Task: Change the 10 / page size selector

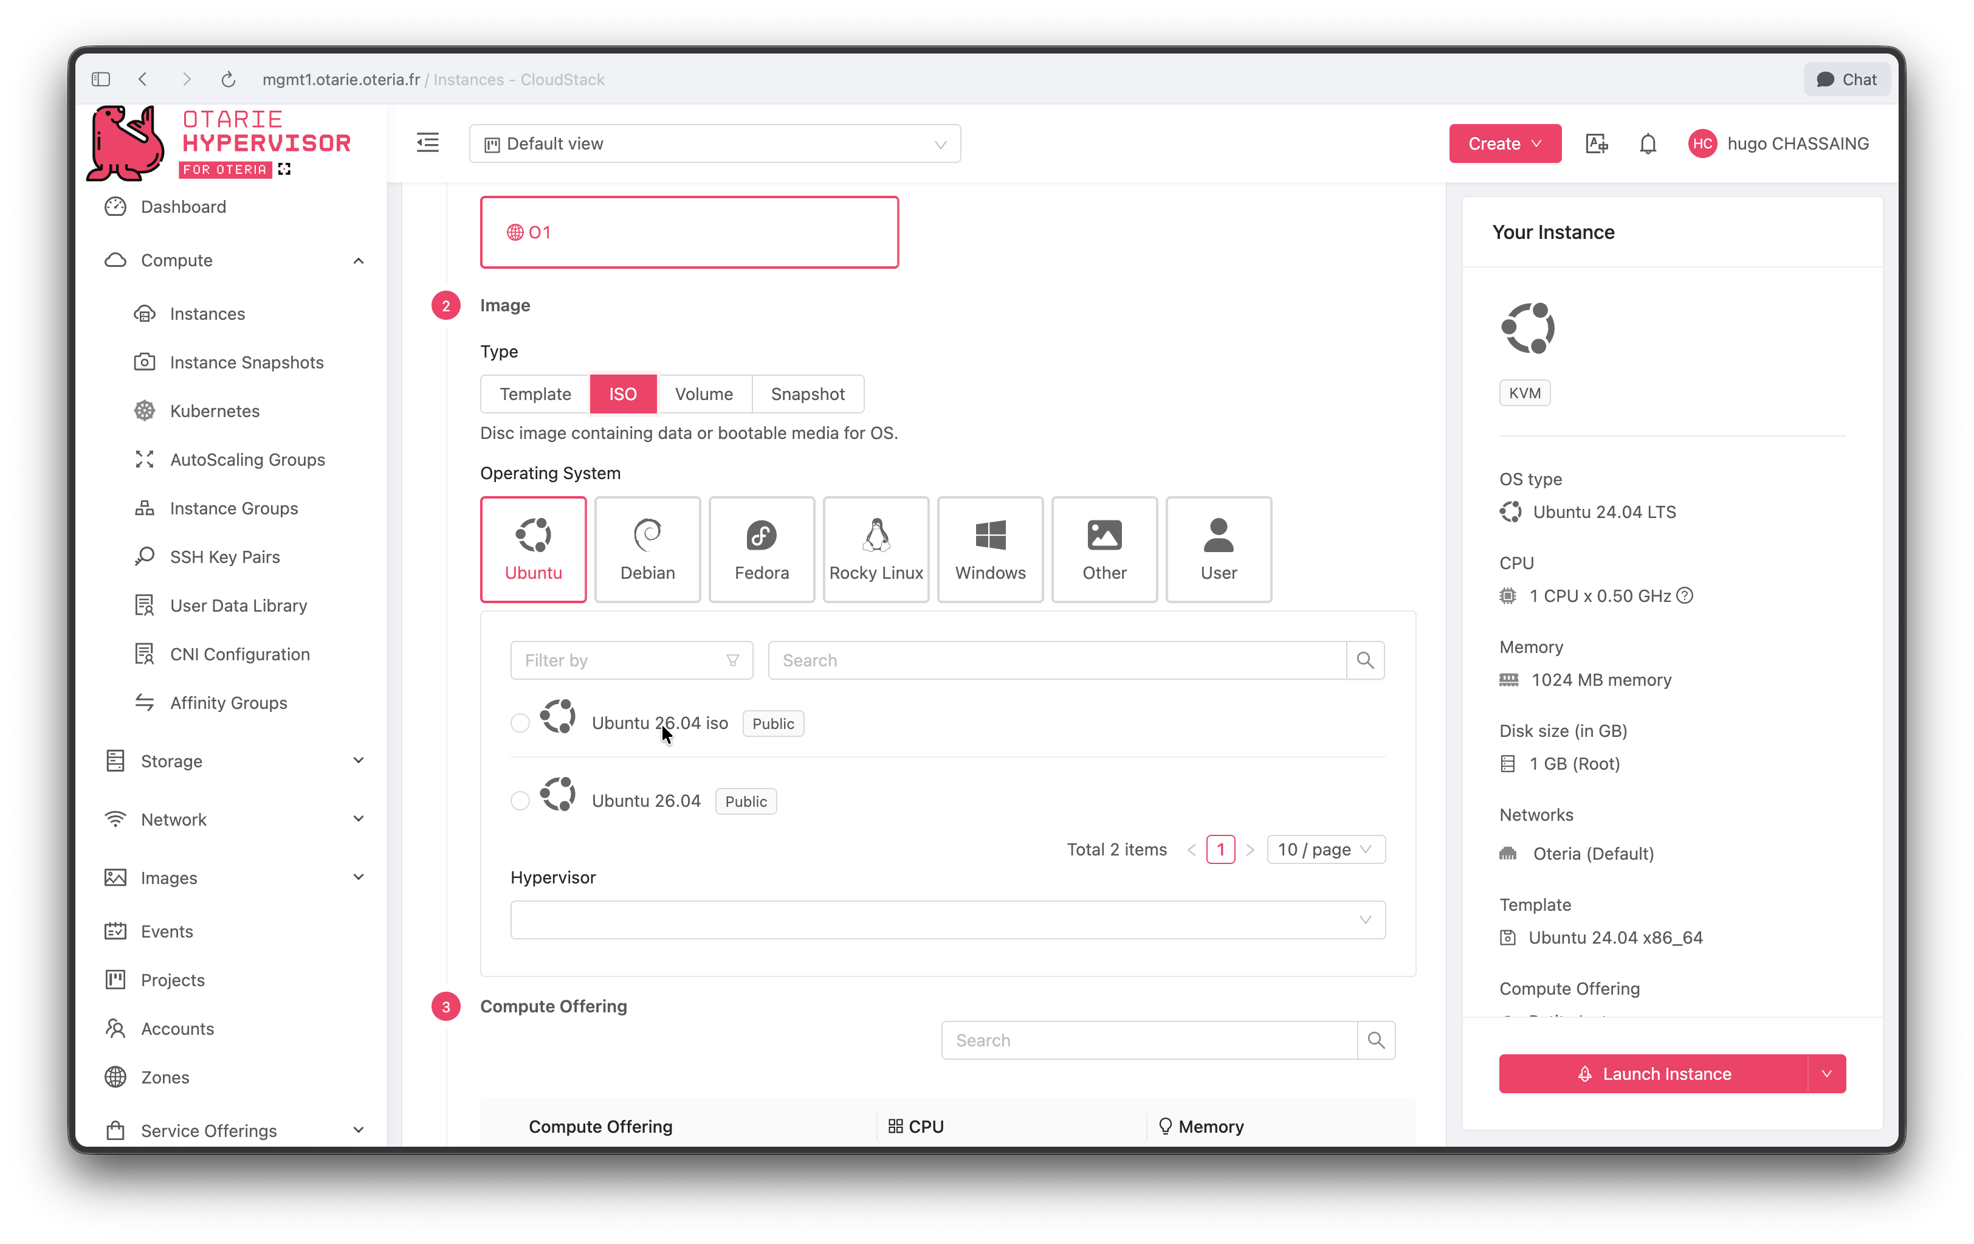Action: (x=1326, y=849)
